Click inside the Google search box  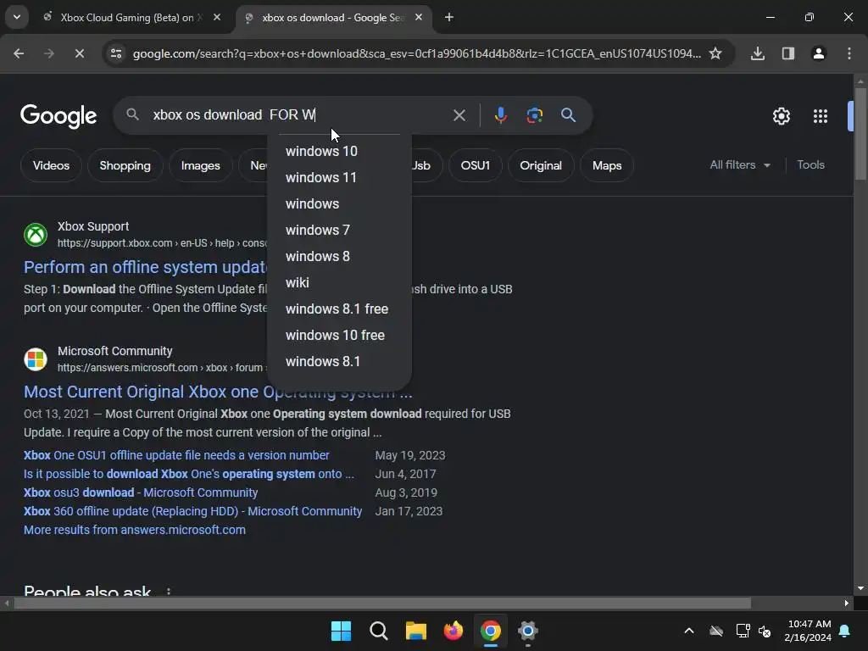pyautogui.click(x=299, y=115)
